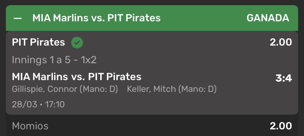Click the GANADA status label
The image size is (304, 136).
268,18
